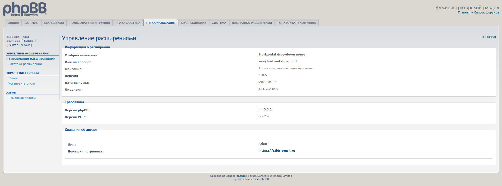
Task: Click the Выход logout link
Action: tap(29, 41)
